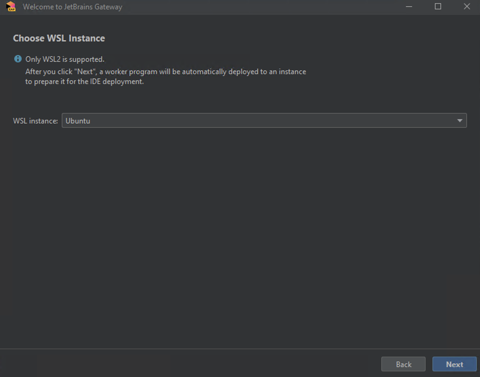Click the Only WSL2 is supported message

click(64, 59)
